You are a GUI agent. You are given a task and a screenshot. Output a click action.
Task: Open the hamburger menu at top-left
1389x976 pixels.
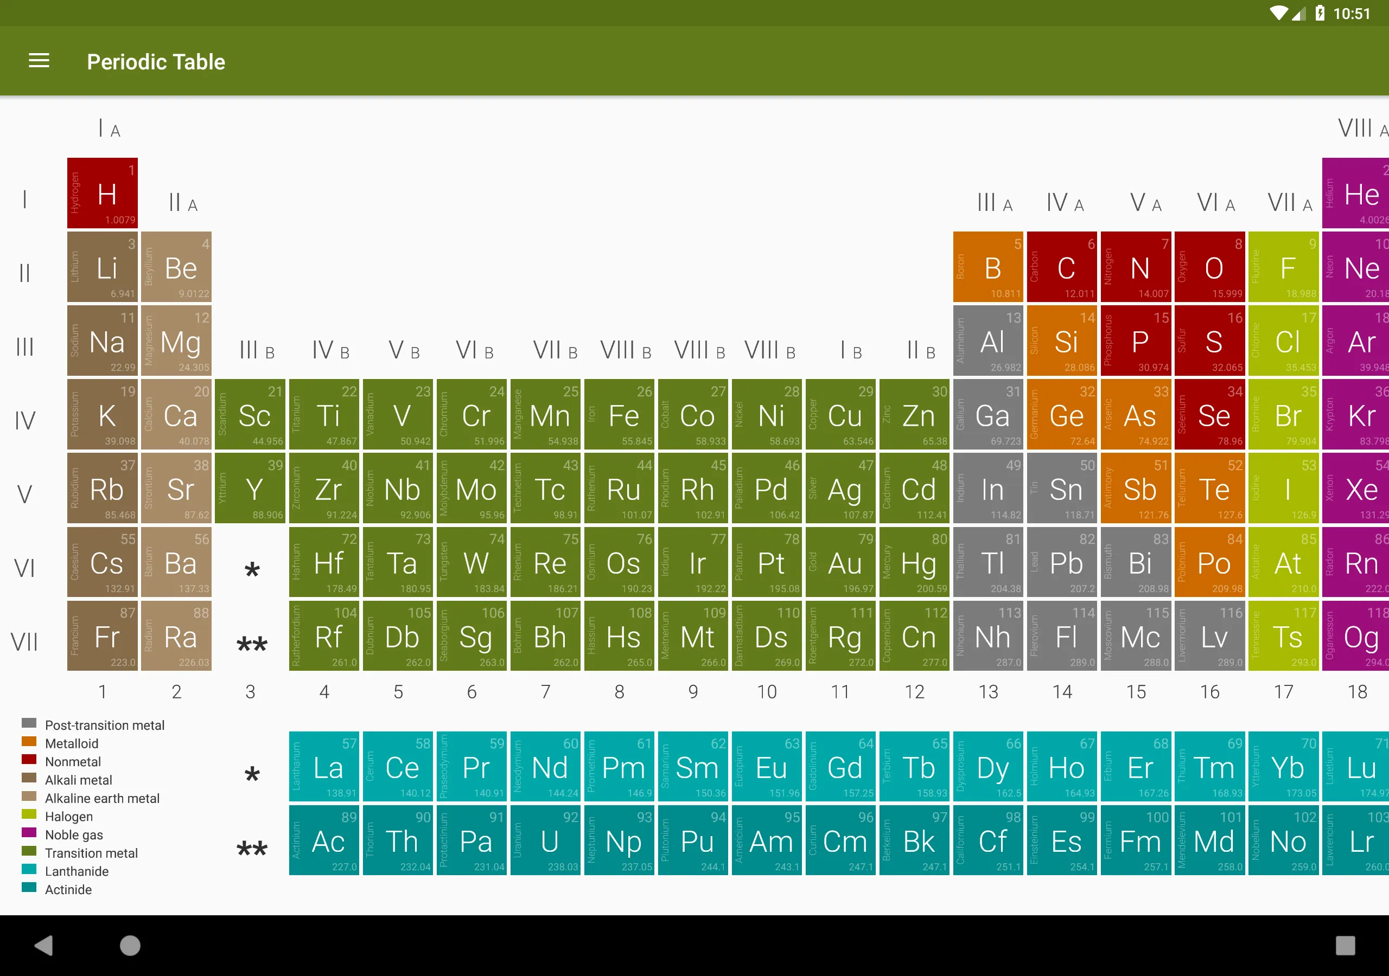38,61
